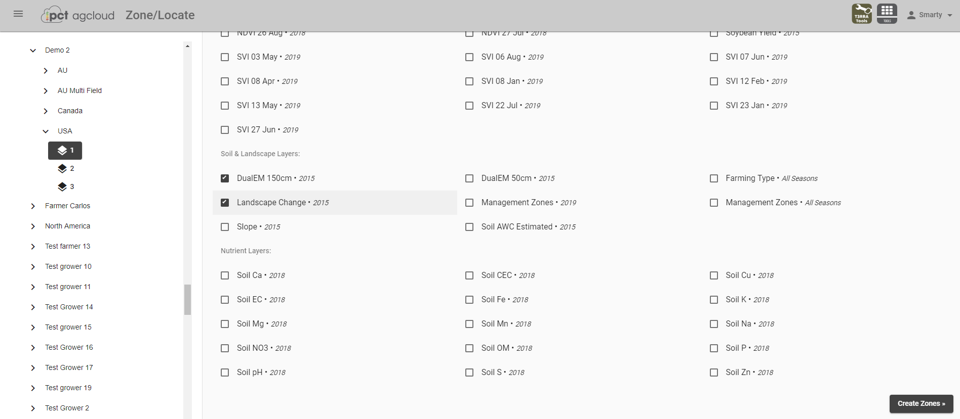Expand the AU tree node

pyautogui.click(x=46, y=70)
